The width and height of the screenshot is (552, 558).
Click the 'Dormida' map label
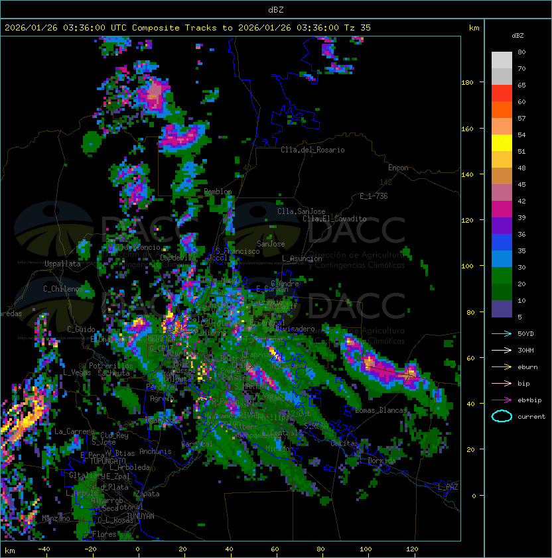[x=381, y=461]
